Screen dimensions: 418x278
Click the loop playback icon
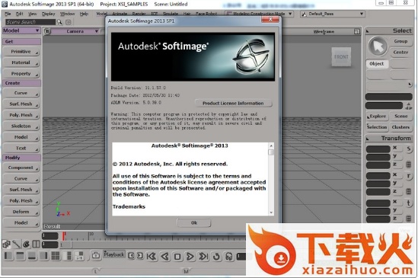pos(216,257)
